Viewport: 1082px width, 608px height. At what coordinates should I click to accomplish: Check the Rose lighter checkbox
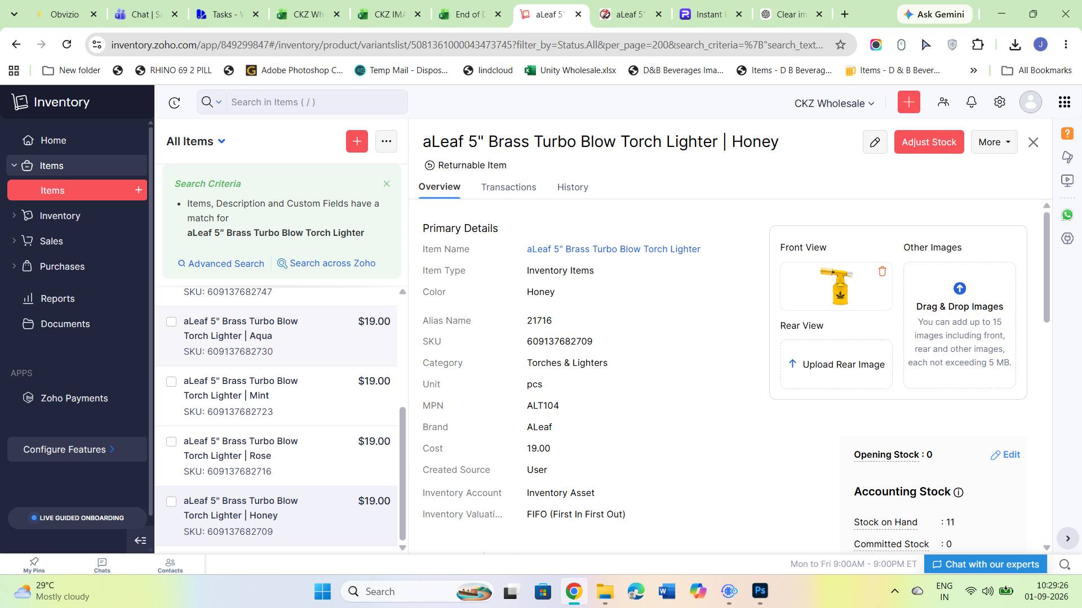coord(171,442)
